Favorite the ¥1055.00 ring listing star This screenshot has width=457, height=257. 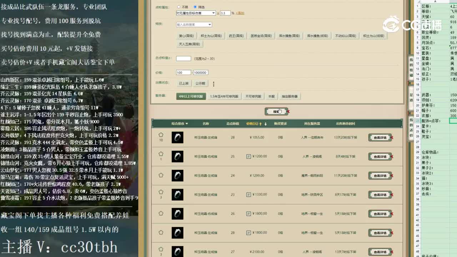161,135
